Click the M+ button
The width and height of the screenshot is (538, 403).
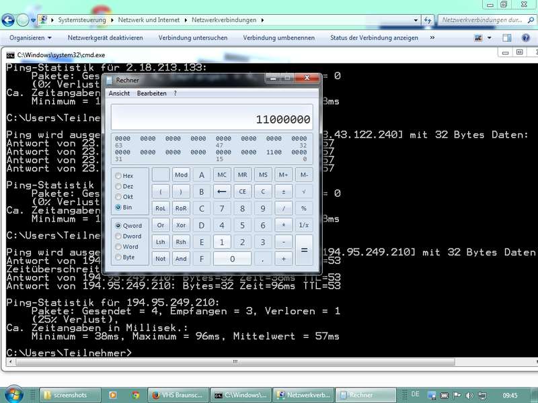(283, 175)
